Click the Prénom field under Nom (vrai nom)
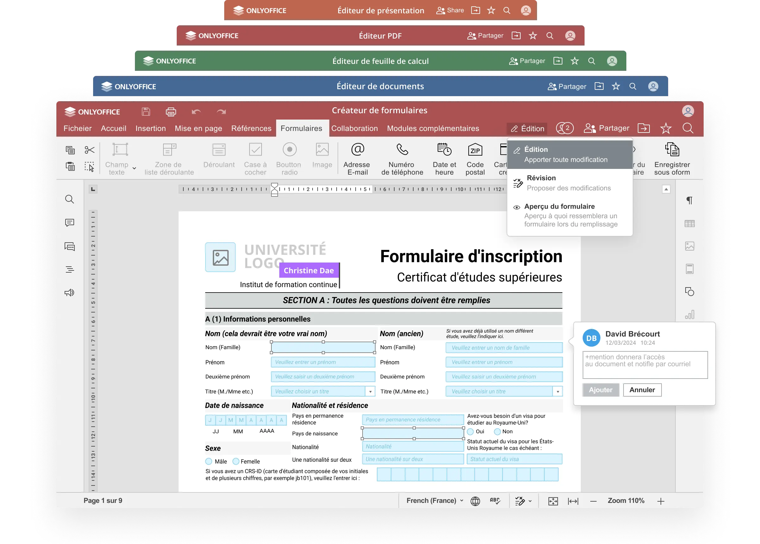Screen dimensions: 760x544 tap(323, 362)
